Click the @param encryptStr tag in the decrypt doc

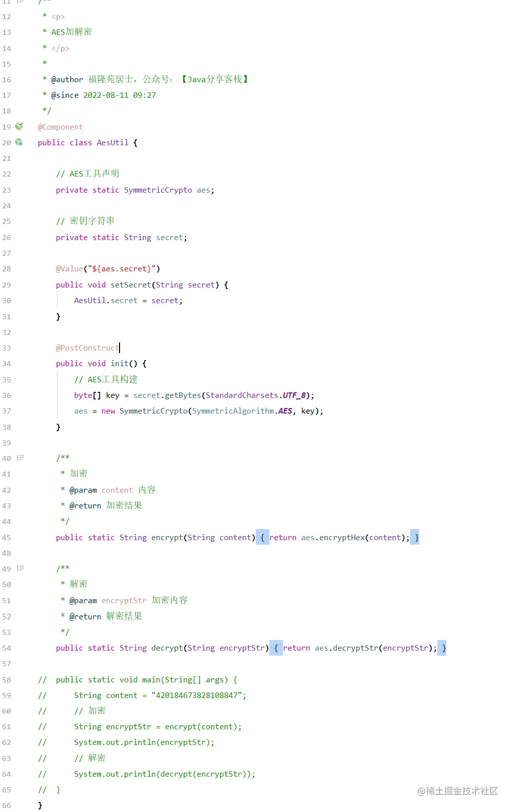pos(108,601)
